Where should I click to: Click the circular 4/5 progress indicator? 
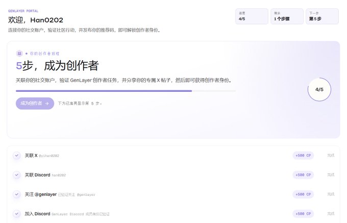click(319, 89)
